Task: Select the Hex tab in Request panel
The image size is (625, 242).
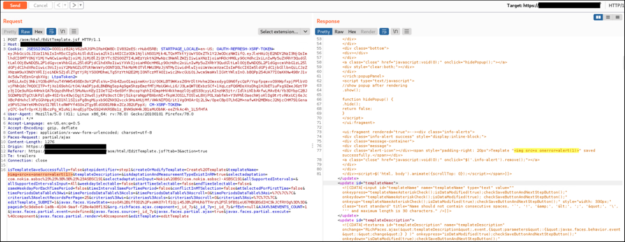Action: point(39,31)
